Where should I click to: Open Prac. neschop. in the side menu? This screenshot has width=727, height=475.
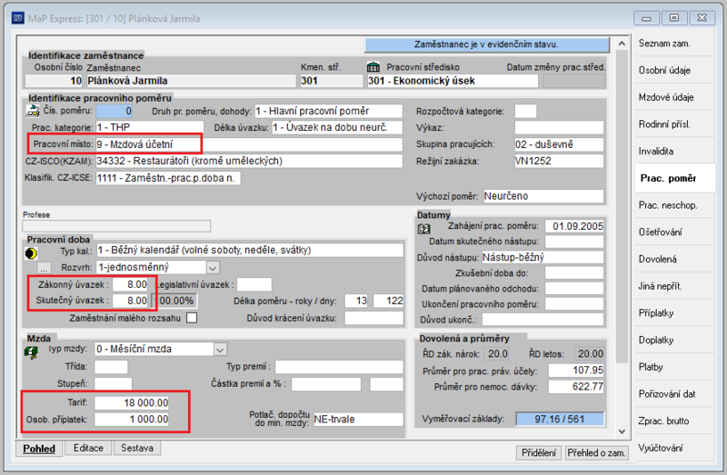pyautogui.click(x=674, y=205)
